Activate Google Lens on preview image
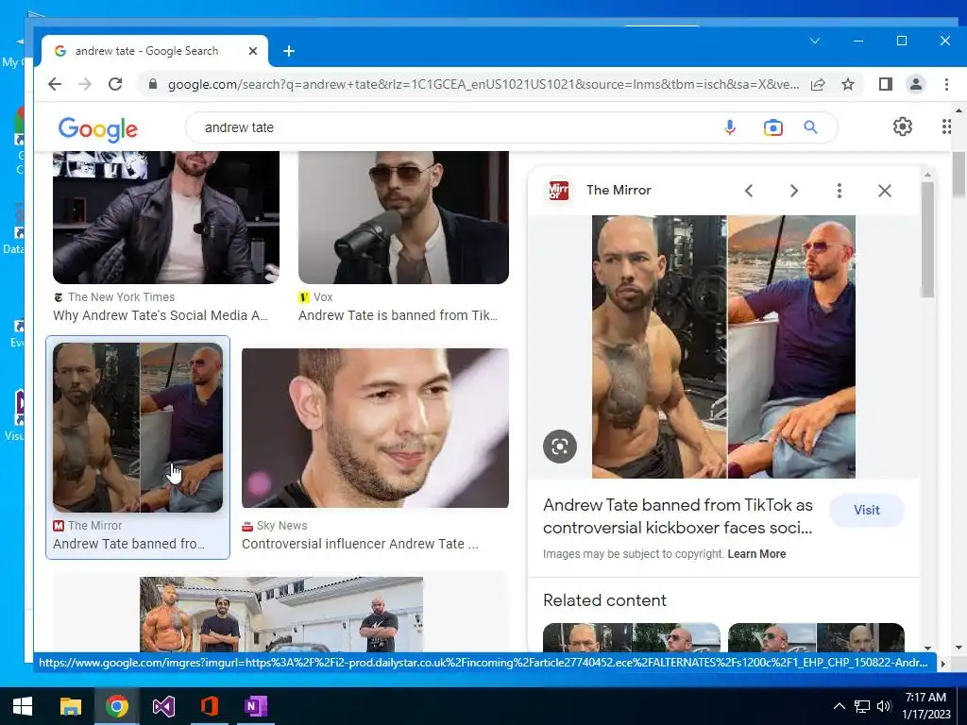Image resolution: width=967 pixels, height=725 pixels. (x=559, y=447)
